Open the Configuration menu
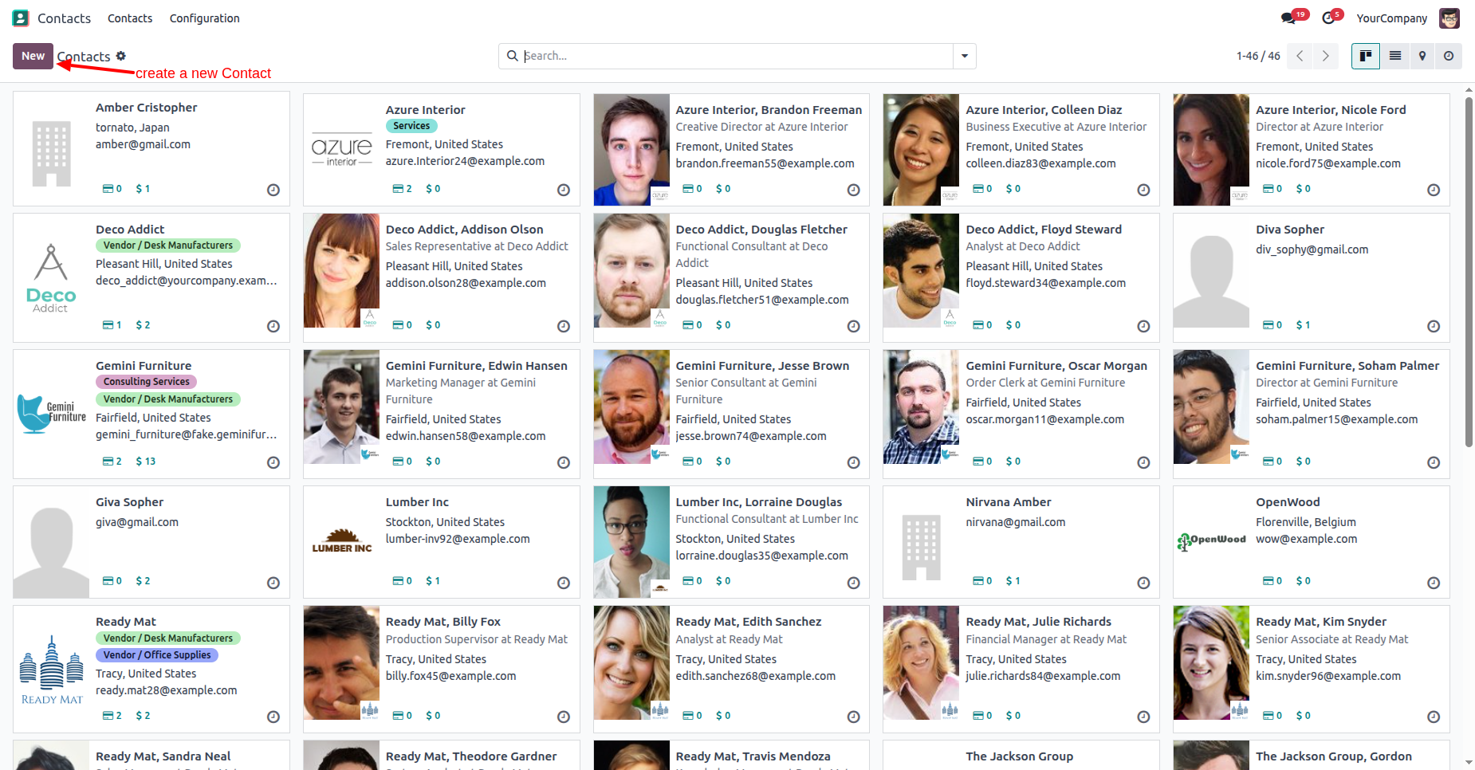 coord(205,18)
